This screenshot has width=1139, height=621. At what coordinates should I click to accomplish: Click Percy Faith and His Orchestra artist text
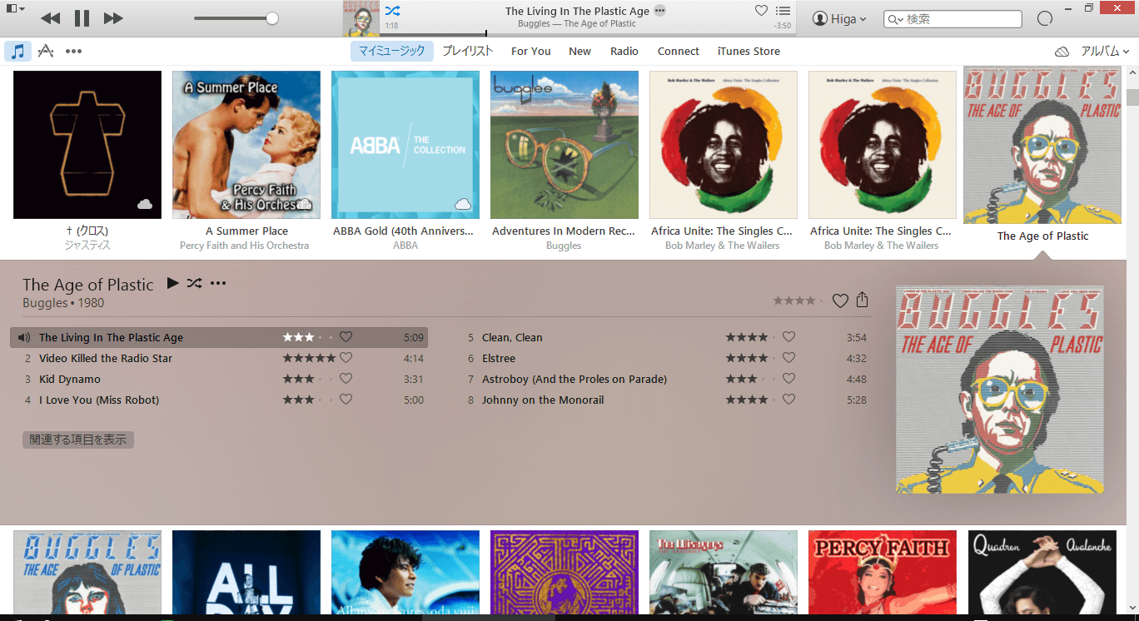(x=244, y=246)
